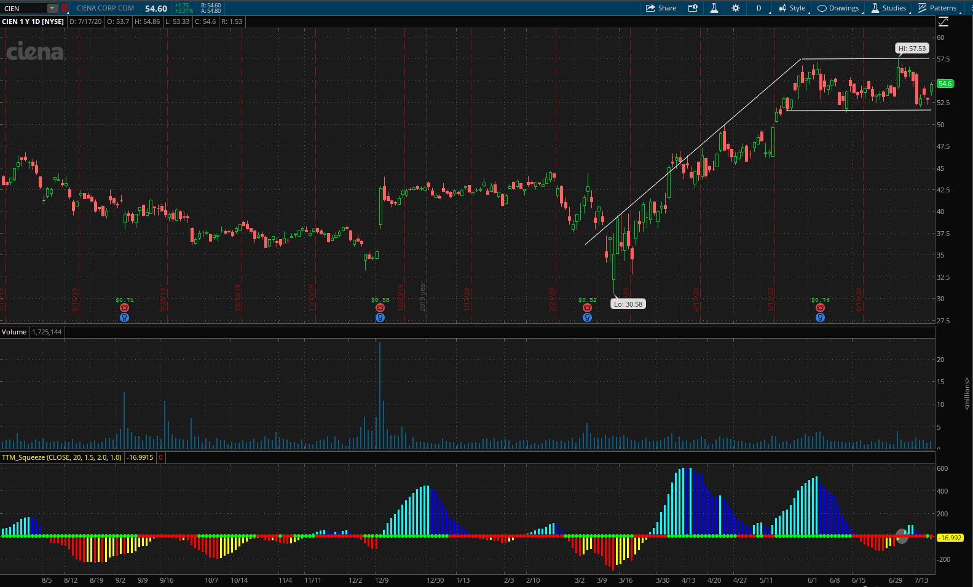Click blue lightbulb icon under $0.71
Image resolution: width=973 pixels, height=587 pixels.
124,318
